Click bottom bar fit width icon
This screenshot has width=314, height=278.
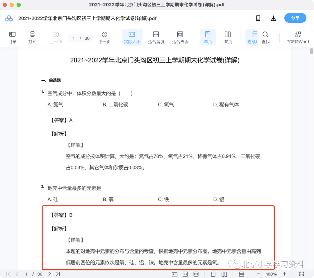(x=185, y=274)
